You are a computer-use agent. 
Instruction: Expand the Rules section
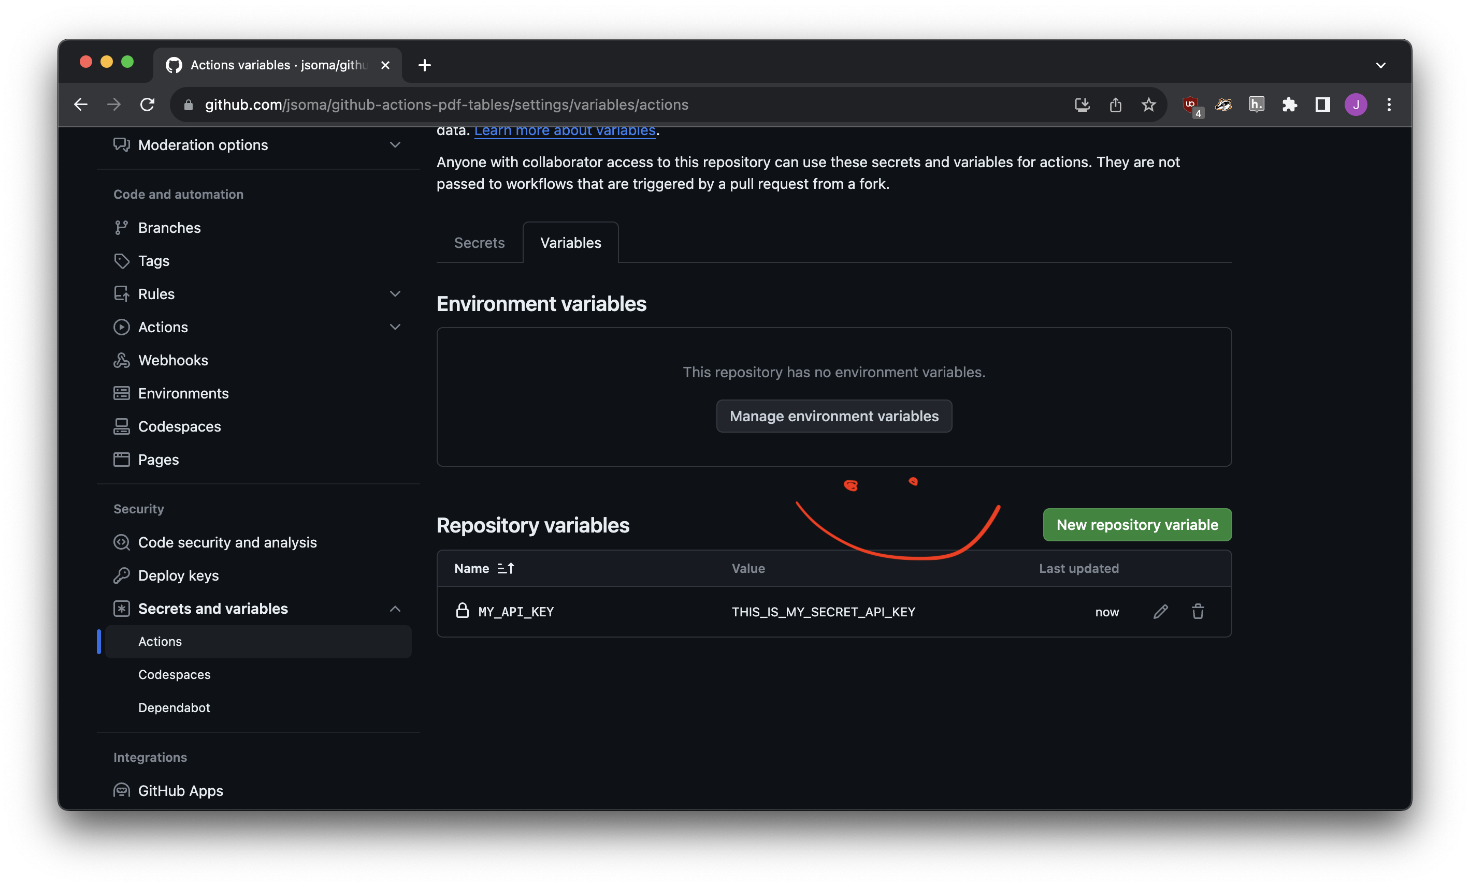tap(396, 293)
